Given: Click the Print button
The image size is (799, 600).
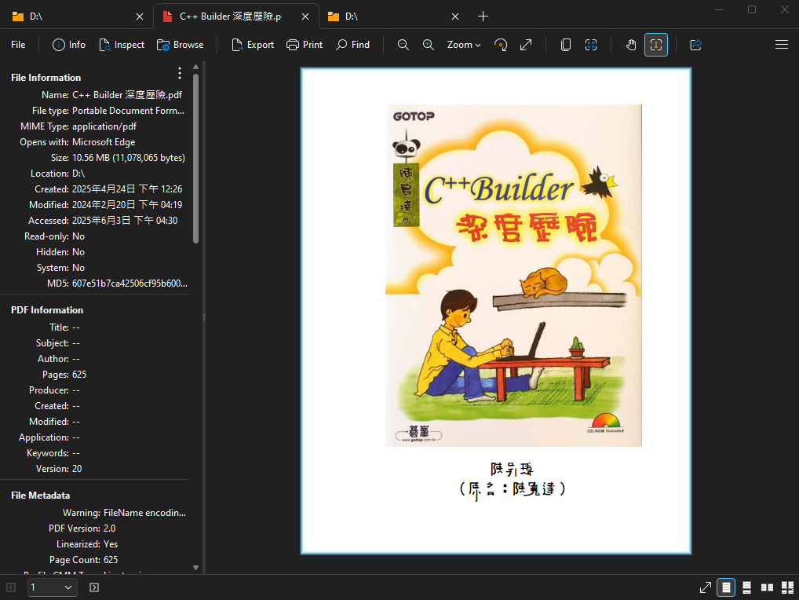Looking at the screenshot, I should 305,45.
